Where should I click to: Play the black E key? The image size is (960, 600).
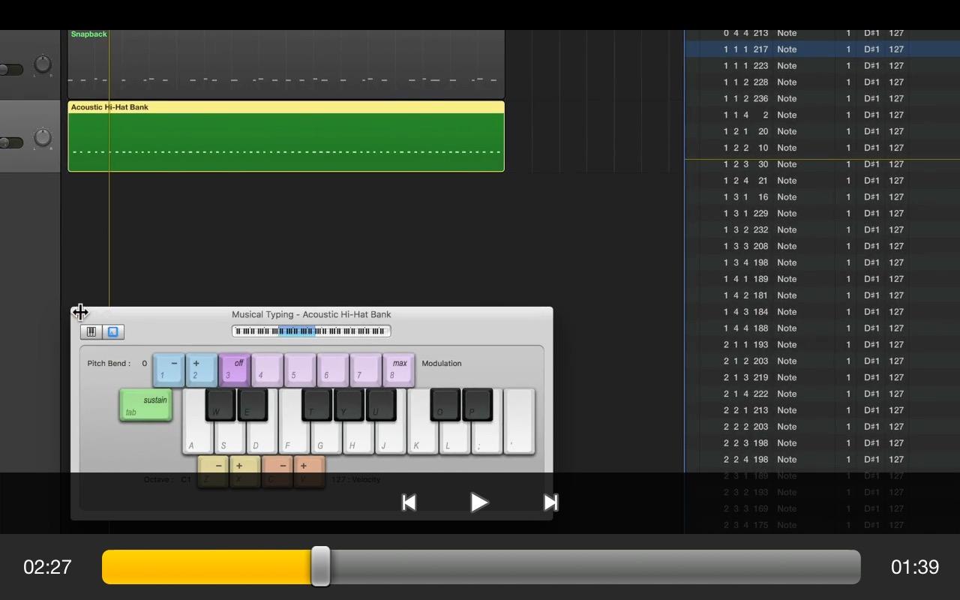tap(253, 404)
